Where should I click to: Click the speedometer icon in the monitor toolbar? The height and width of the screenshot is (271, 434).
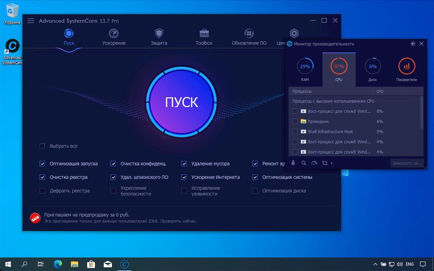[x=314, y=163]
